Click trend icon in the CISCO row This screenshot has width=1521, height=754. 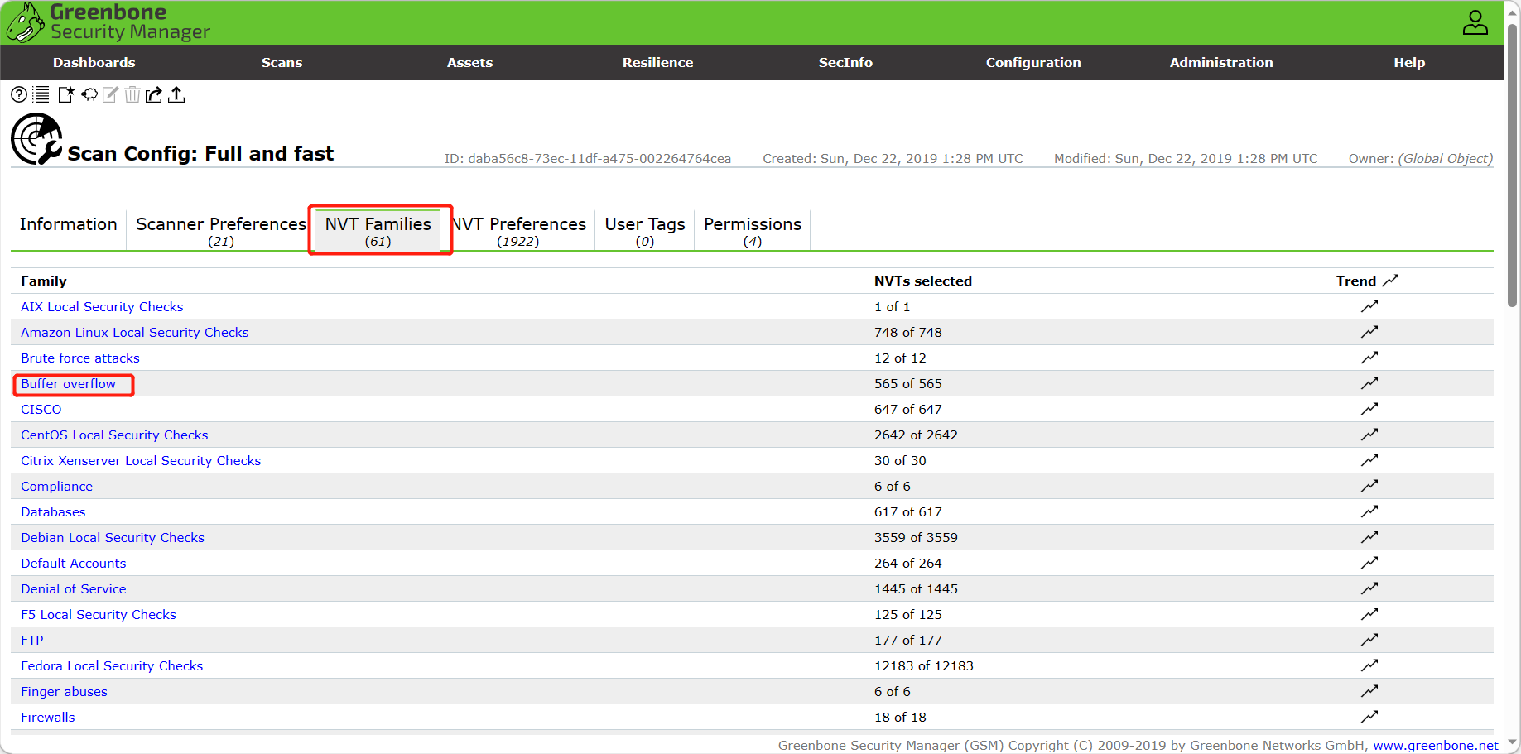(1369, 409)
